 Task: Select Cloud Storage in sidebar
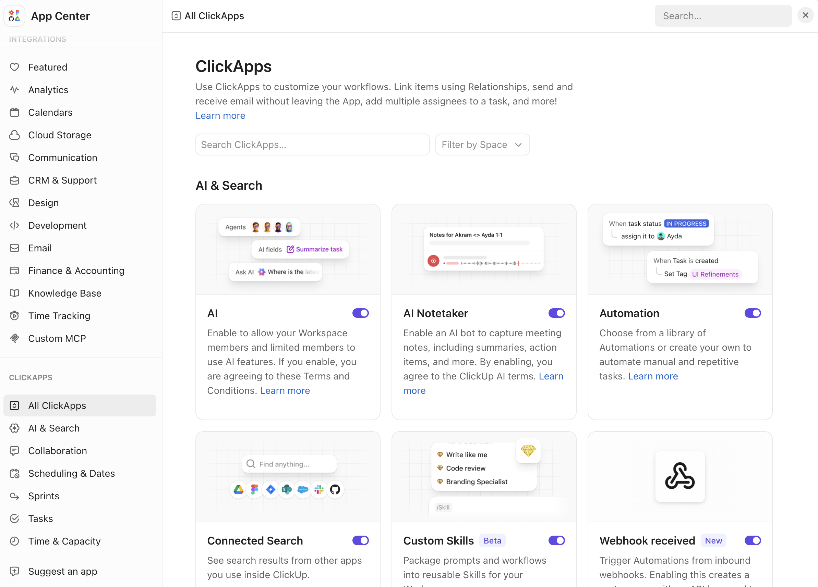pyautogui.click(x=80, y=135)
